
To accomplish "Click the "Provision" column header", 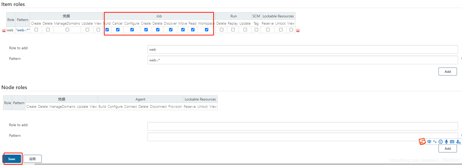I will click(175, 106).
